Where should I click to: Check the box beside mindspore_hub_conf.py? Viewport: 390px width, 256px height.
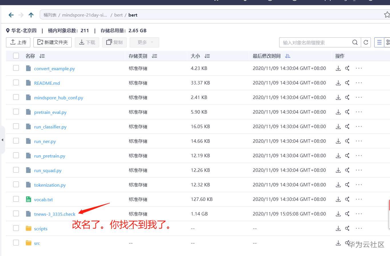pyautogui.click(x=16, y=97)
